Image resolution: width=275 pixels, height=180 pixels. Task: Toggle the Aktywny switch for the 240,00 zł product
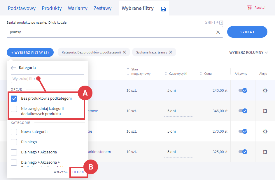point(243,91)
